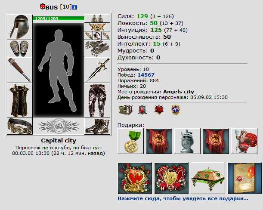Click the purple gem status badge
The height and width of the screenshot is (210, 263).
coord(176,110)
